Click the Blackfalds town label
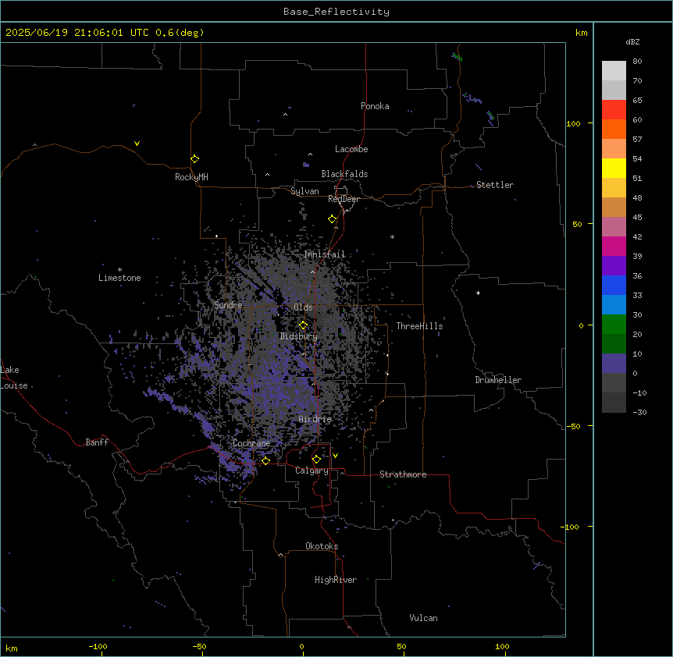Viewport: 673px width, 657px height. click(344, 174)
